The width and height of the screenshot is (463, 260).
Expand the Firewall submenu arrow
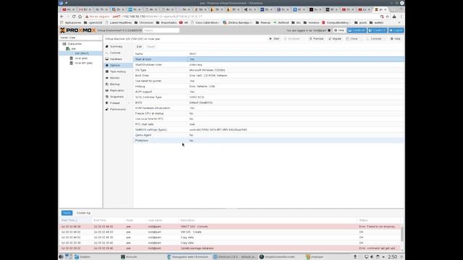(129, 103)
